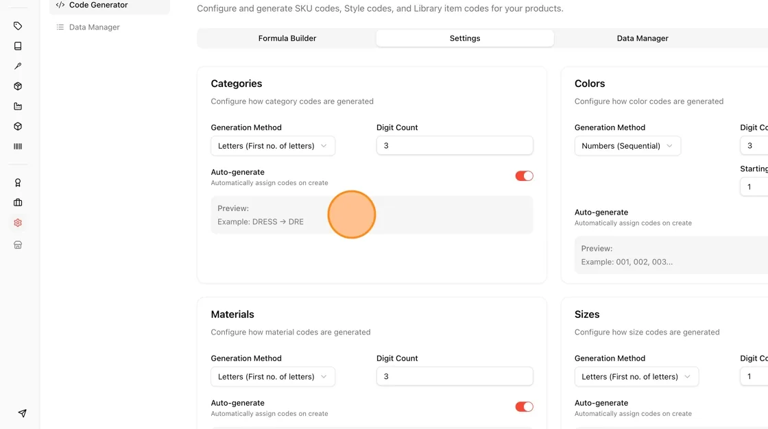Click the package icon above the factory icon

pos(18,86)
